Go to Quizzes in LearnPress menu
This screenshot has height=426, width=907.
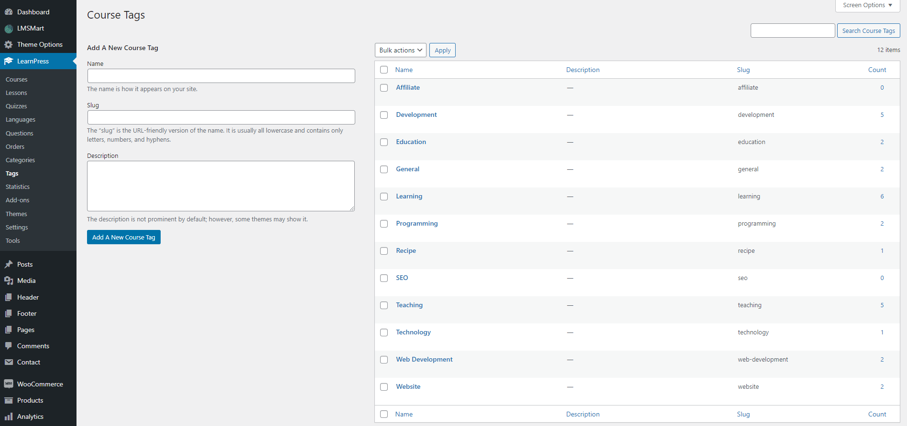coord(16,106)
